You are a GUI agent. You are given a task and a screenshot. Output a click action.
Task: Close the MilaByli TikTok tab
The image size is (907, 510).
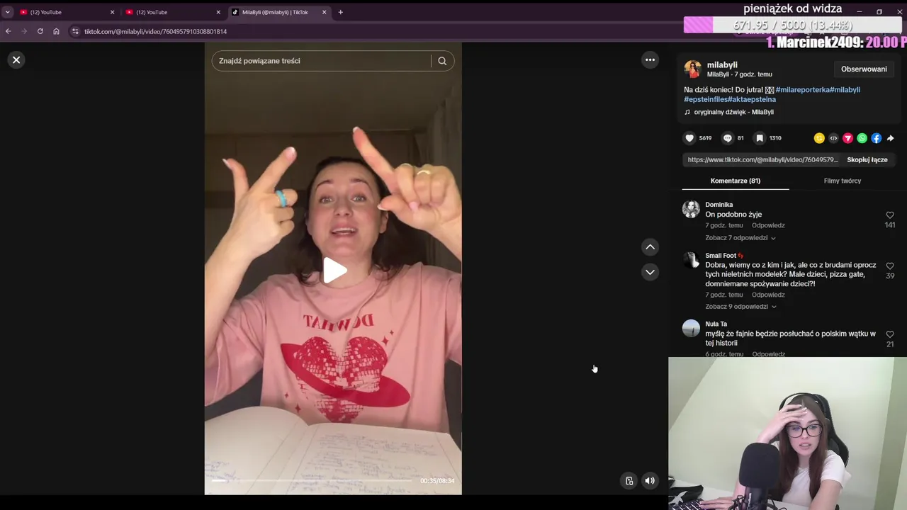click(x=325, y=12)
